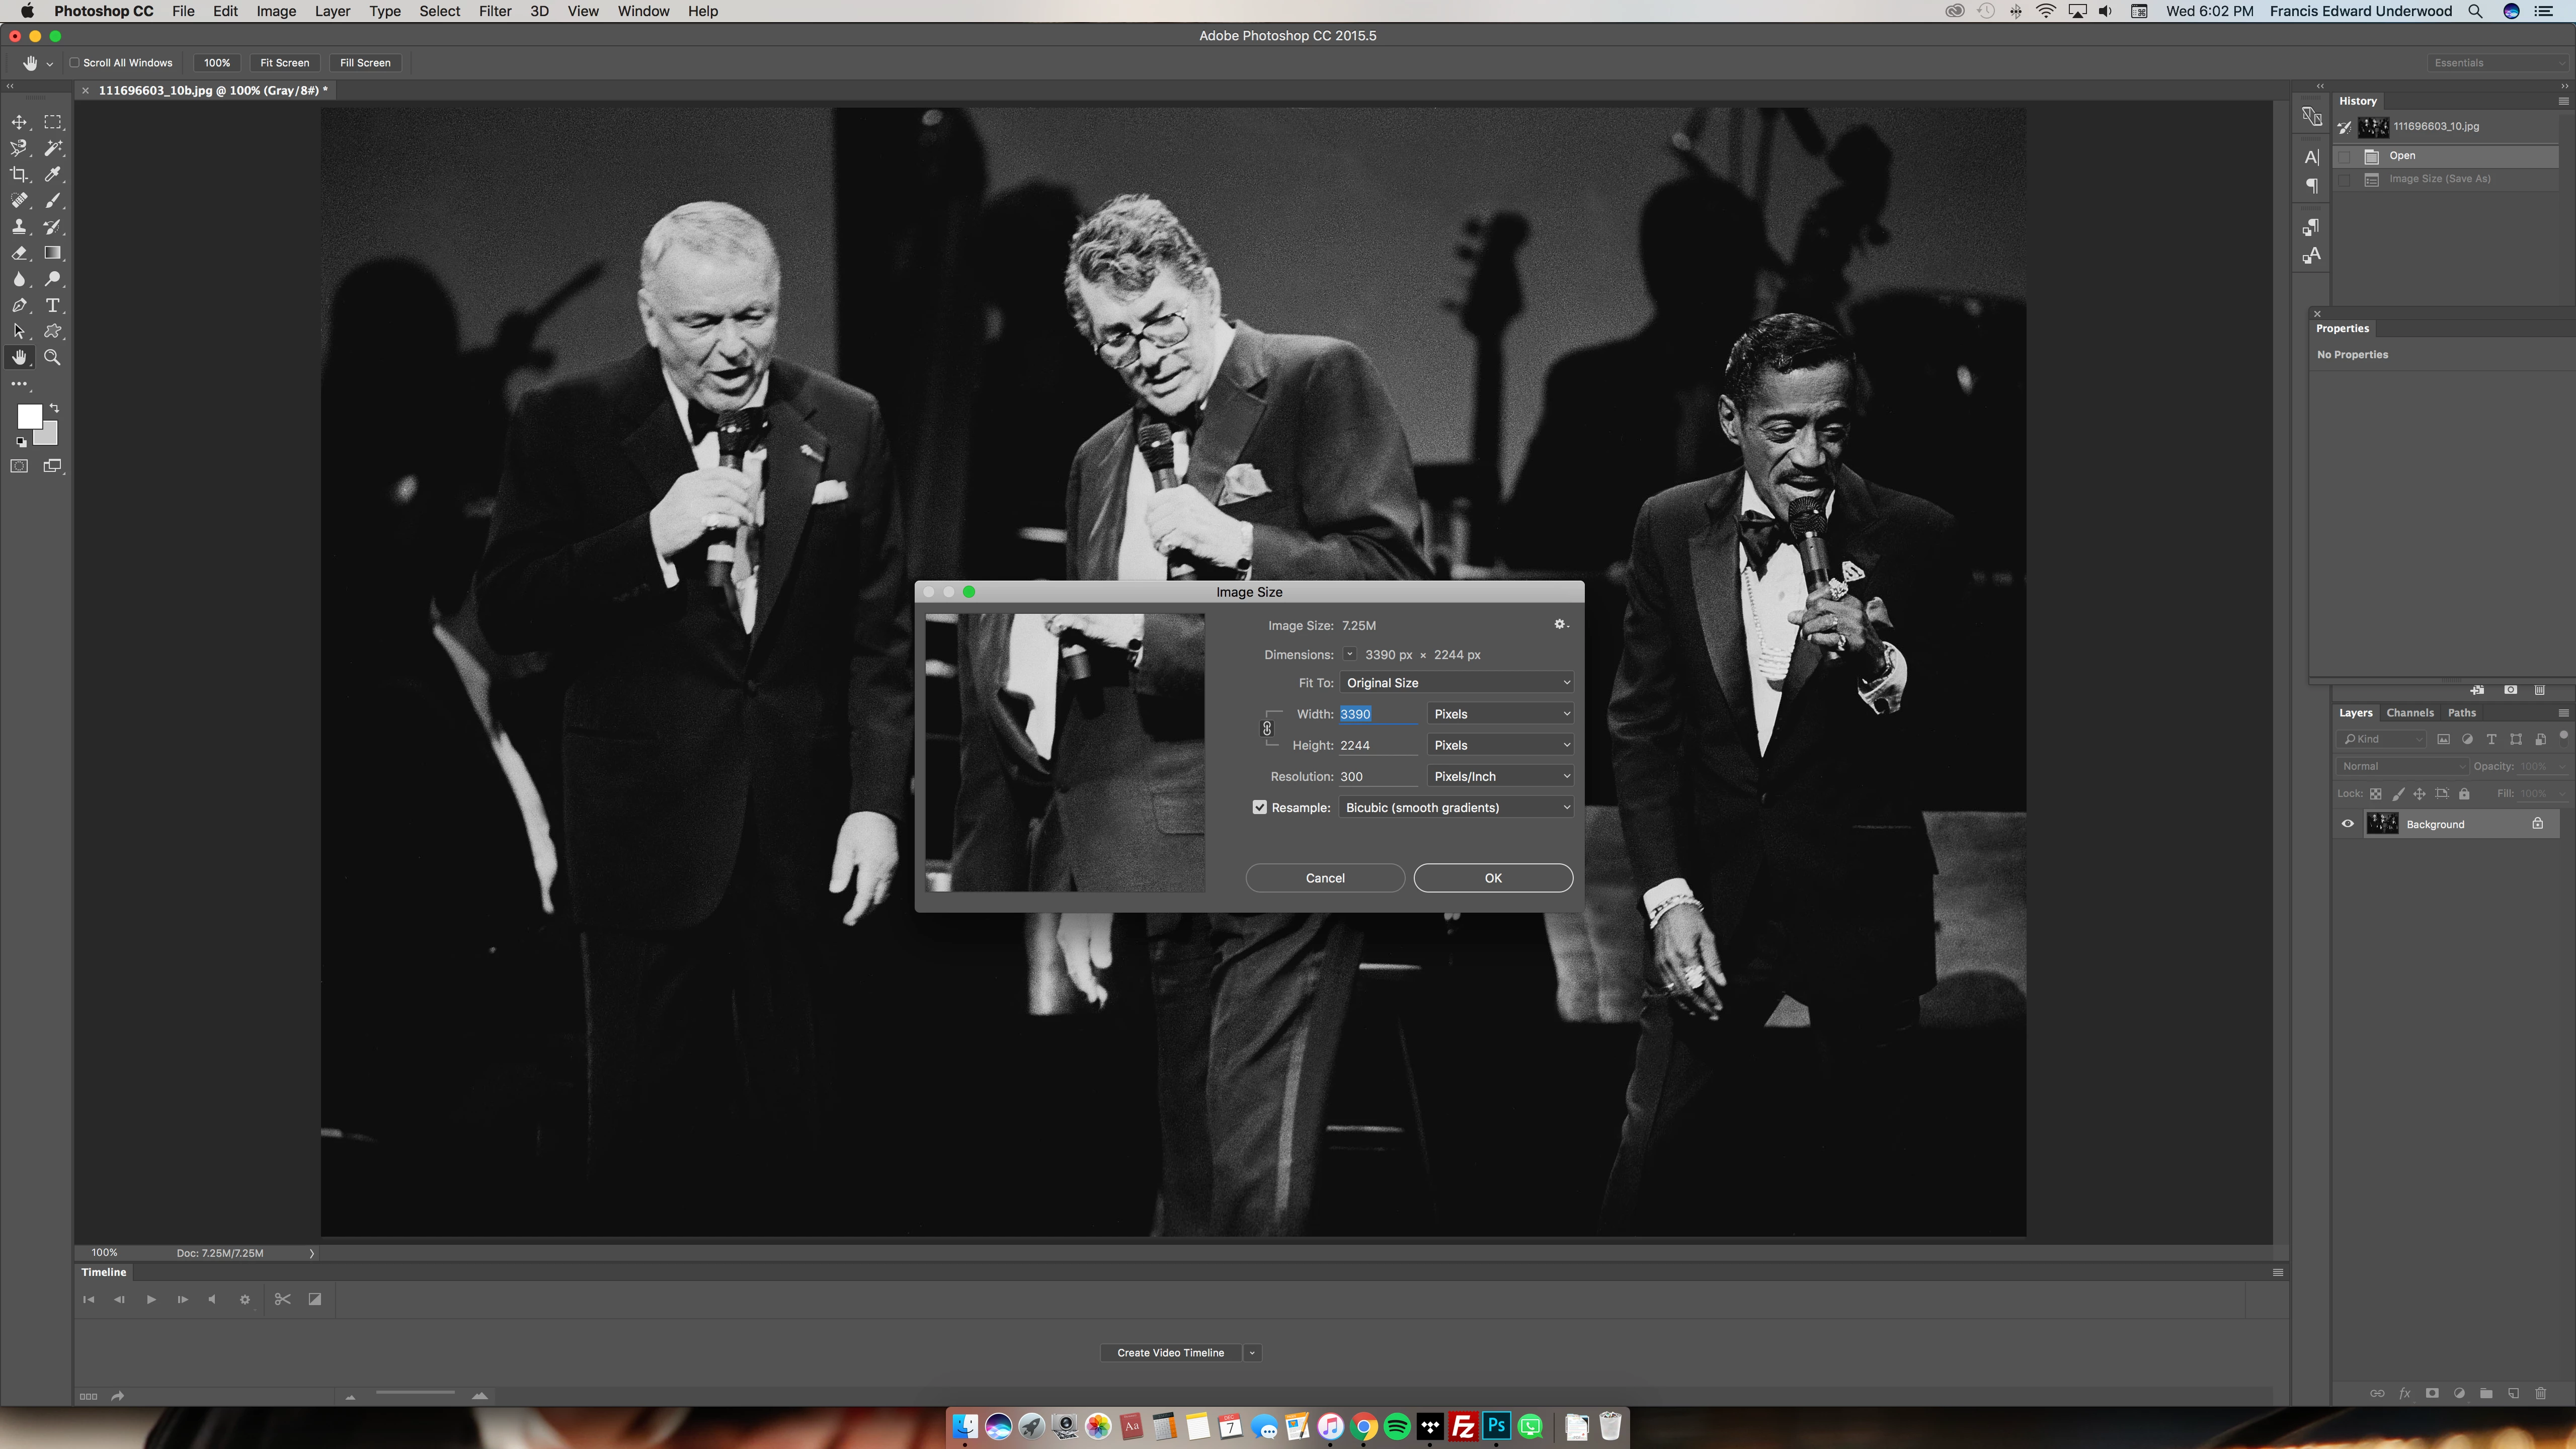Image resolution: width=2576 pixels, height=1449 pixels.
Task: Switch to the Channels tab
Action: (x=2409, y=713)
